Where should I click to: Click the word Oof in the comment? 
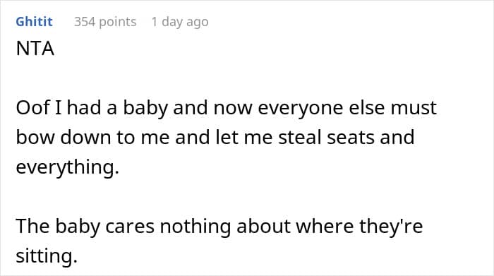click(x=33, y=108)
